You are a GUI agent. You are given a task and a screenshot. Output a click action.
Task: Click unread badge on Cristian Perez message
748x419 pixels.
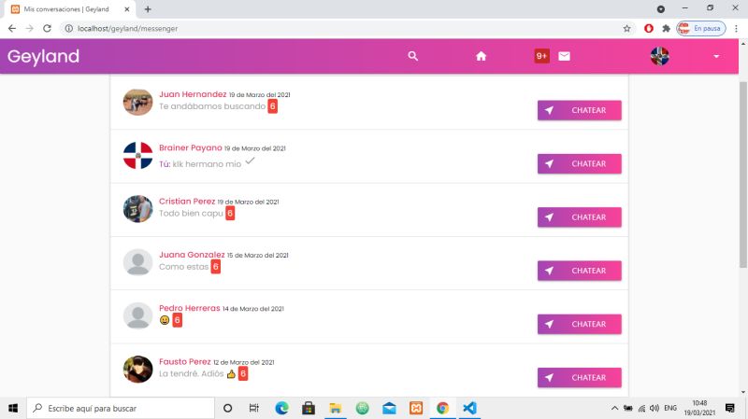(230, 214)
